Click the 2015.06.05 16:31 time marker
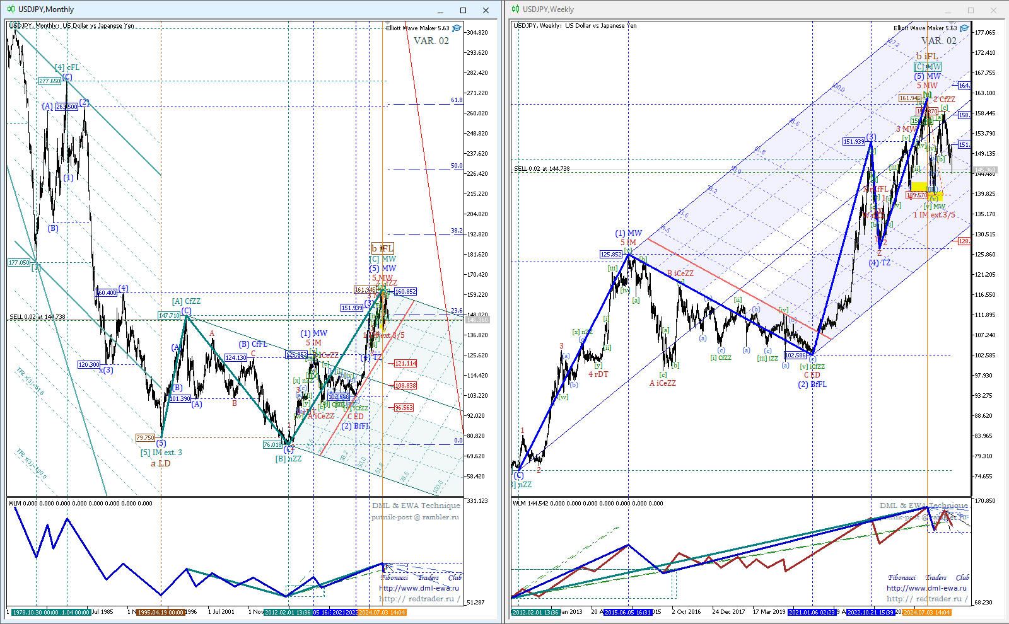The width and height of the screenshot is (1009, 624). pos(628,612)
